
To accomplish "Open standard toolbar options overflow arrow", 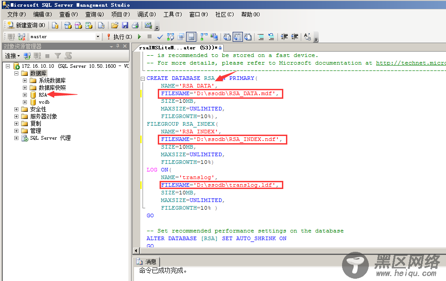I will pos(157,28).
